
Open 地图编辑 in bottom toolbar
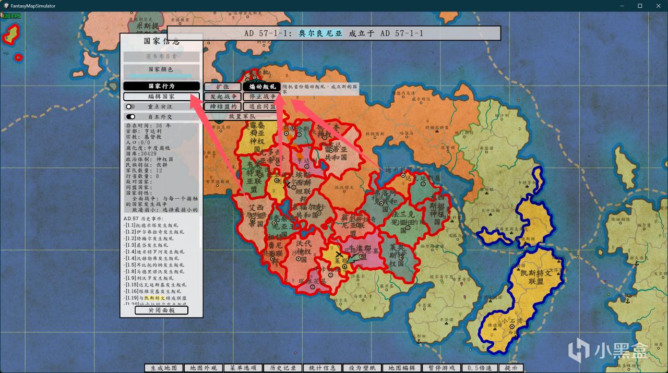click(402, 368)
